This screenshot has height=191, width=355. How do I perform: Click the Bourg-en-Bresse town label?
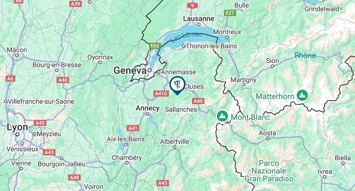[57, 65]
